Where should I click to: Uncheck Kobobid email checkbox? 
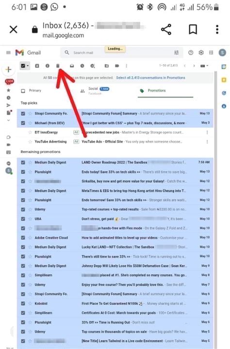pyautogui.click(x=23, y=303)
